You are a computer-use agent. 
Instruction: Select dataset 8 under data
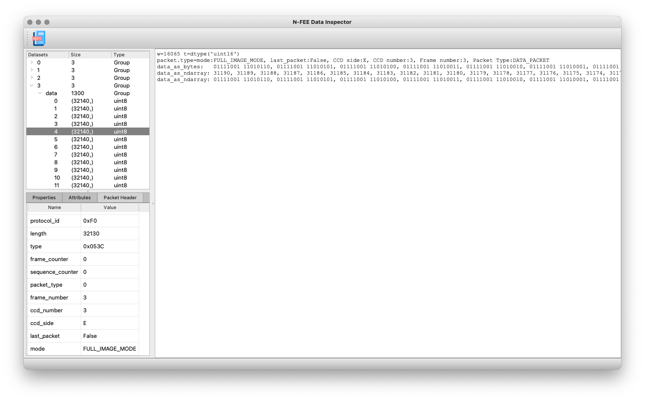click(88, 162)
